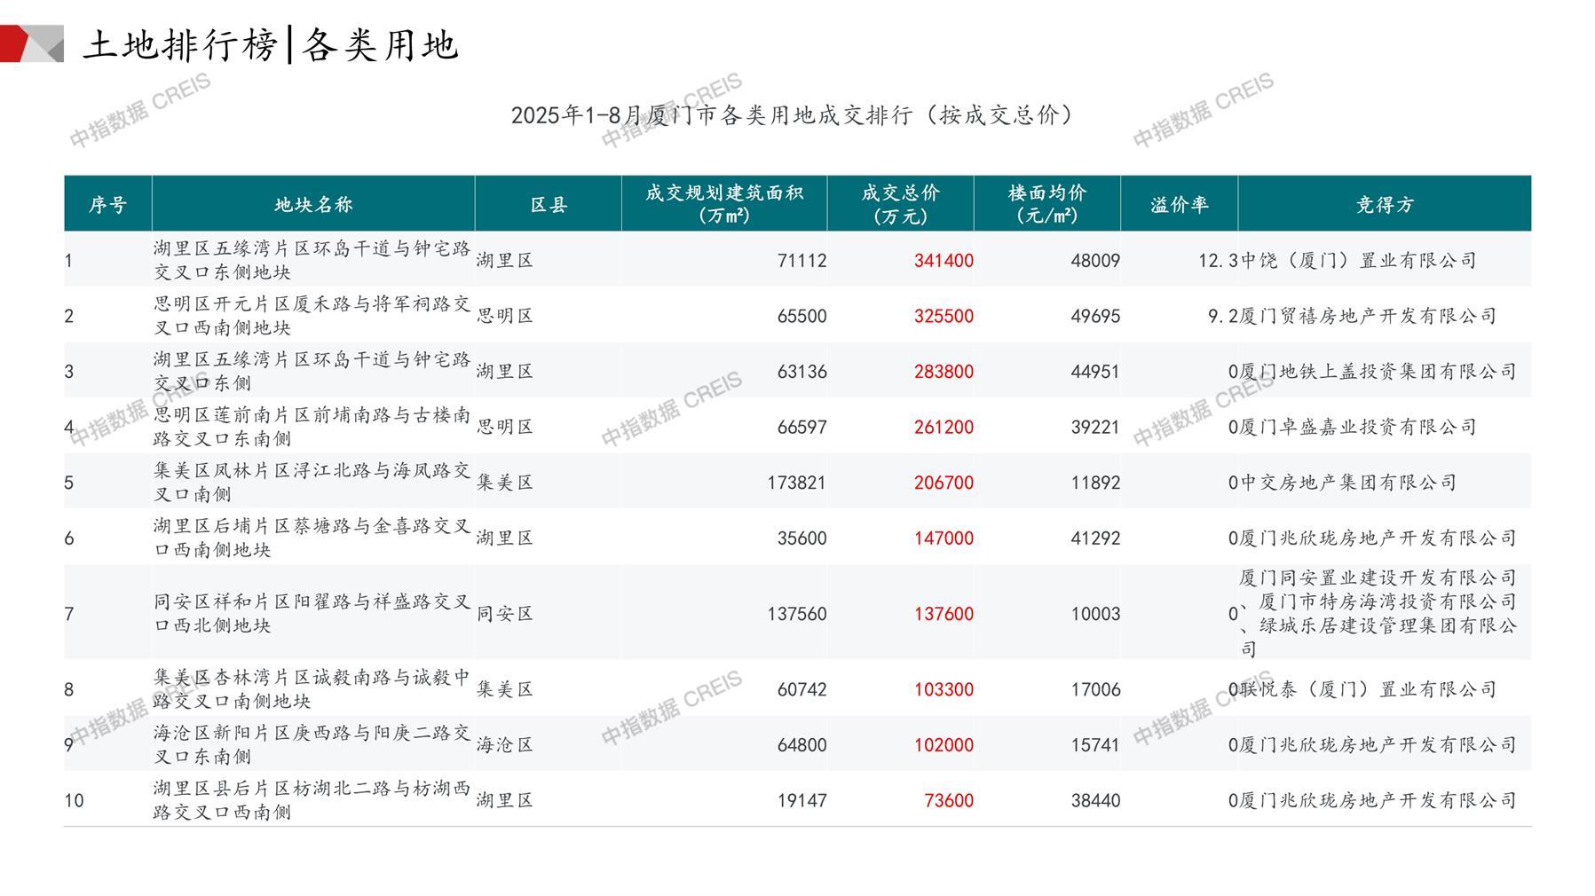Click the 序号 column header
This screenshot has width=1595, height=896.
click(x=107, y=205)
